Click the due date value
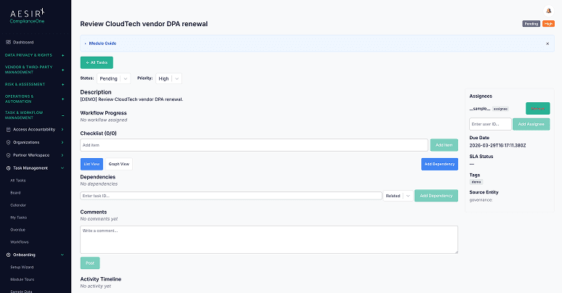This screenshot has height=293, width=562. [x=497, y=146]
